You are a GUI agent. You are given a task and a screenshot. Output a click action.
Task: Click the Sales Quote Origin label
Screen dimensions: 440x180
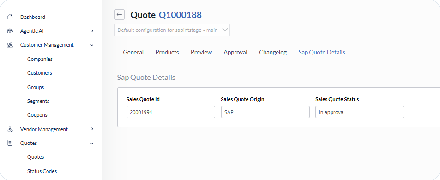click(242, 99)
